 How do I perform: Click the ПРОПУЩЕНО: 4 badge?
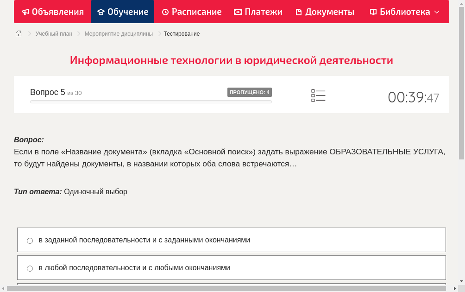coord(250,92)
